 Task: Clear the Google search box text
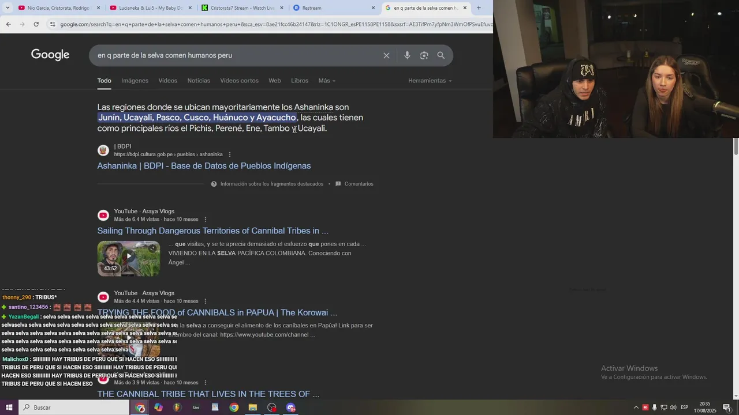(x=386, y=55)
